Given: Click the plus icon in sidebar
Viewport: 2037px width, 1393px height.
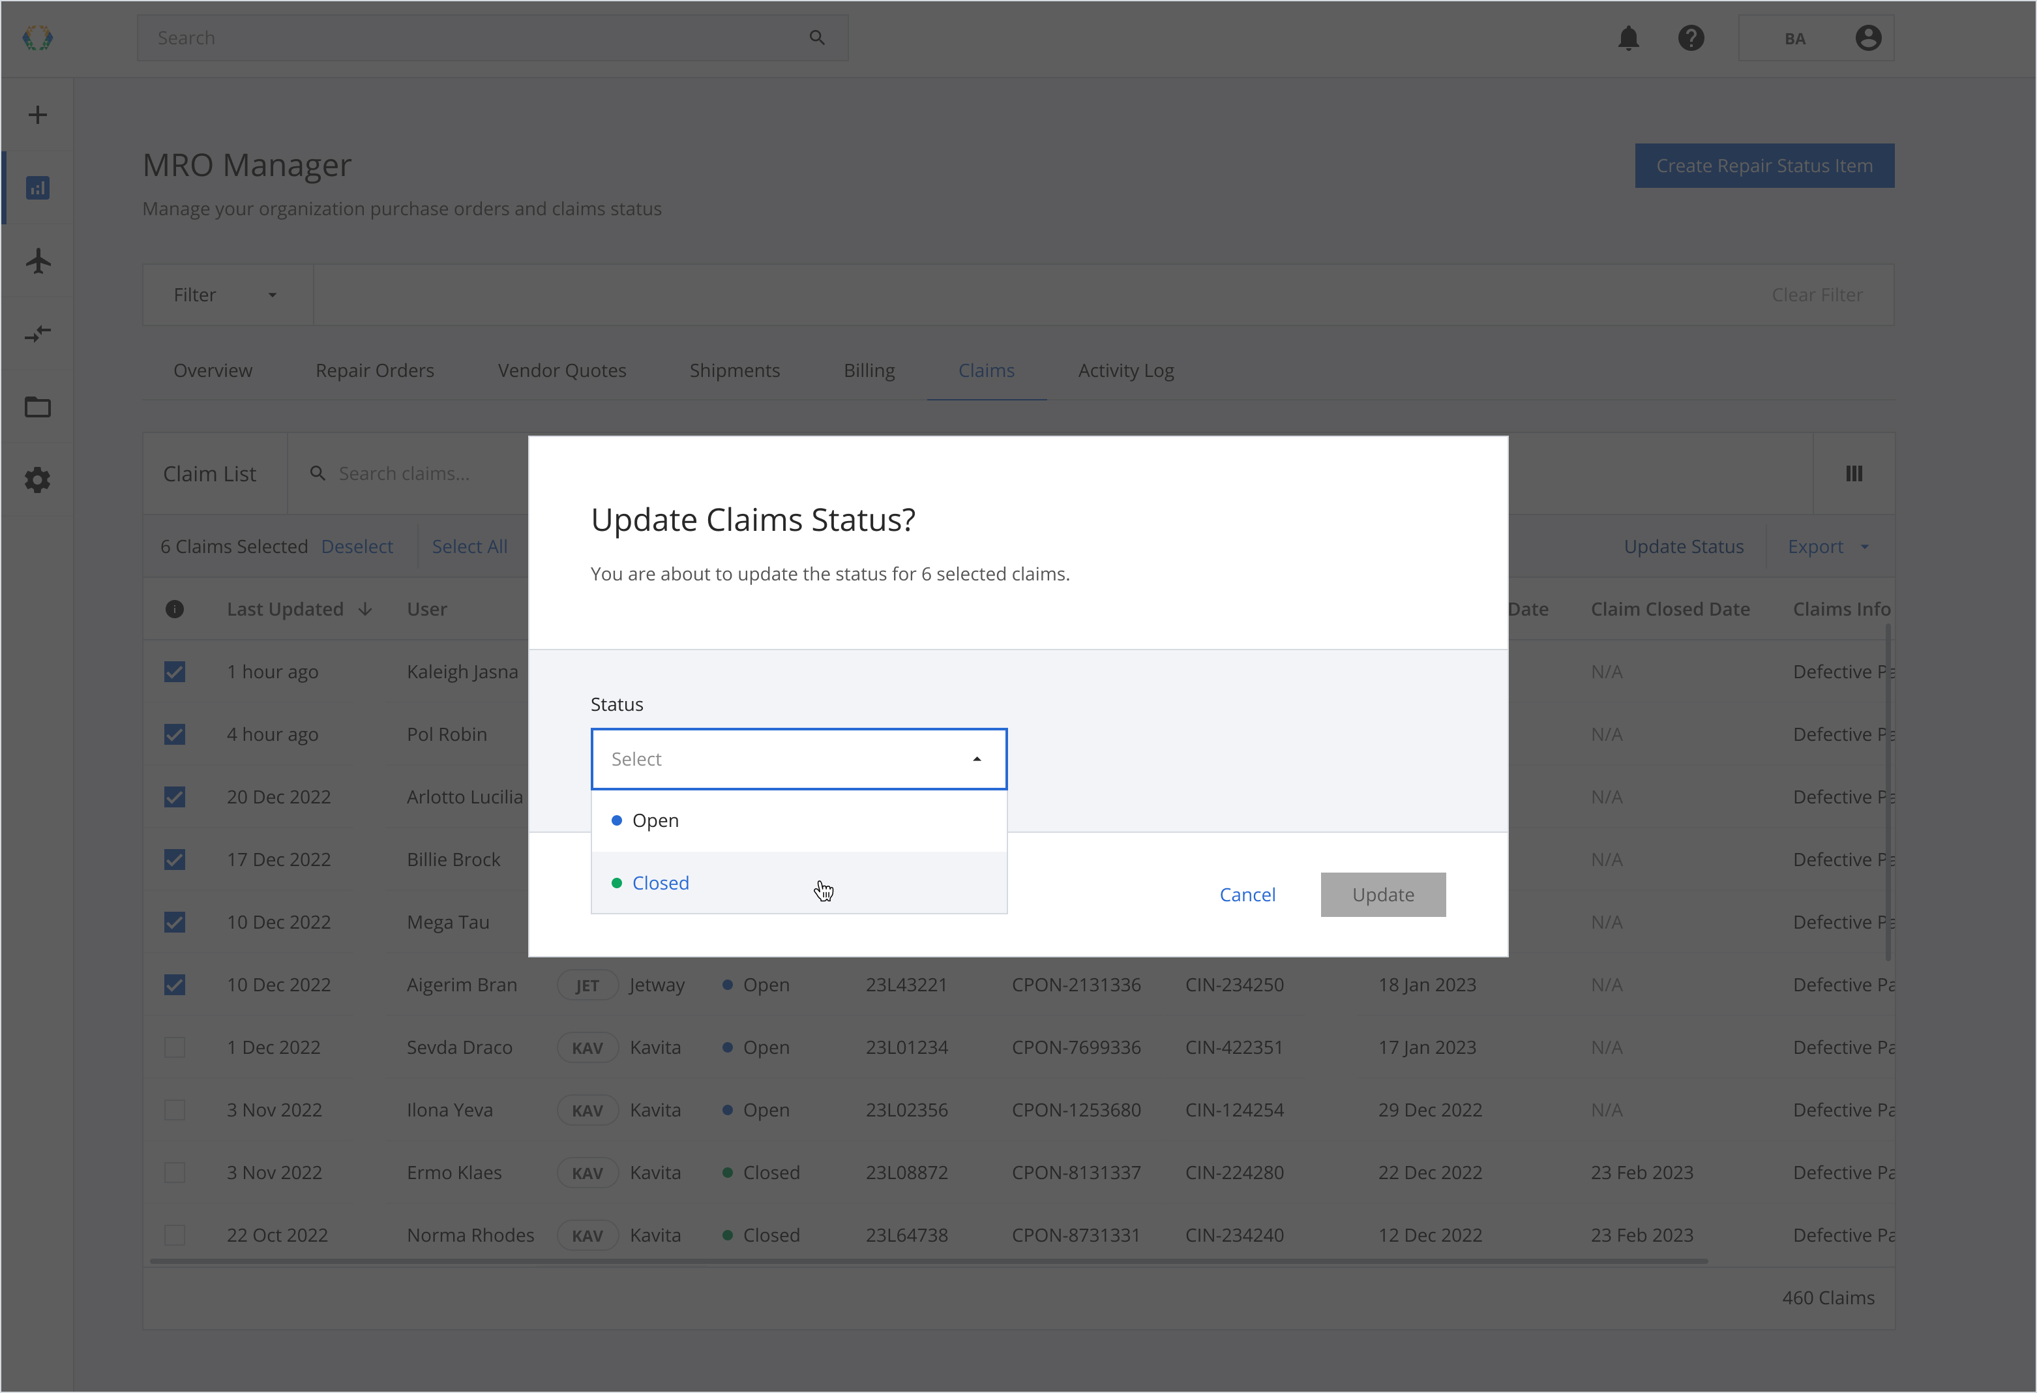Looking at the screenshot, I should 38,115.
